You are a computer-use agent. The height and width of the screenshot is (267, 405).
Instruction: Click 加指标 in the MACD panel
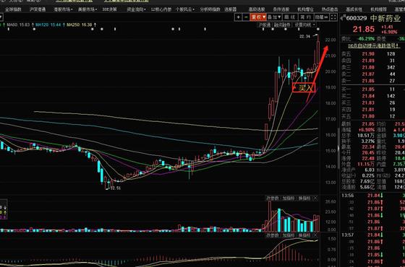point(289,235)
